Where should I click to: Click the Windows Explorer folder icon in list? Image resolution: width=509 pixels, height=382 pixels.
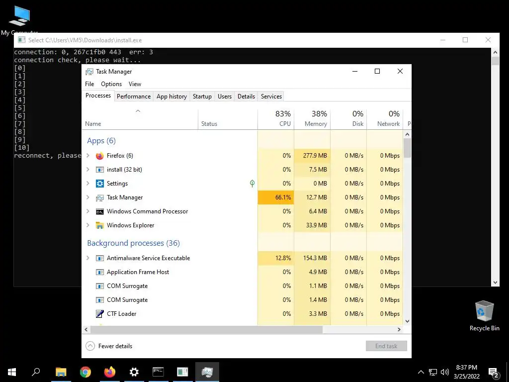click(99, 225)
